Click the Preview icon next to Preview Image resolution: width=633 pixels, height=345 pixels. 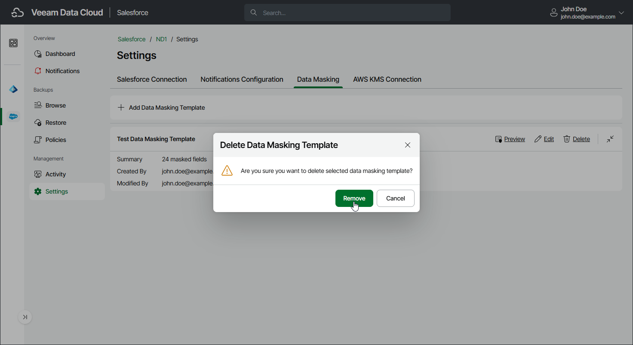coord(499,139)
